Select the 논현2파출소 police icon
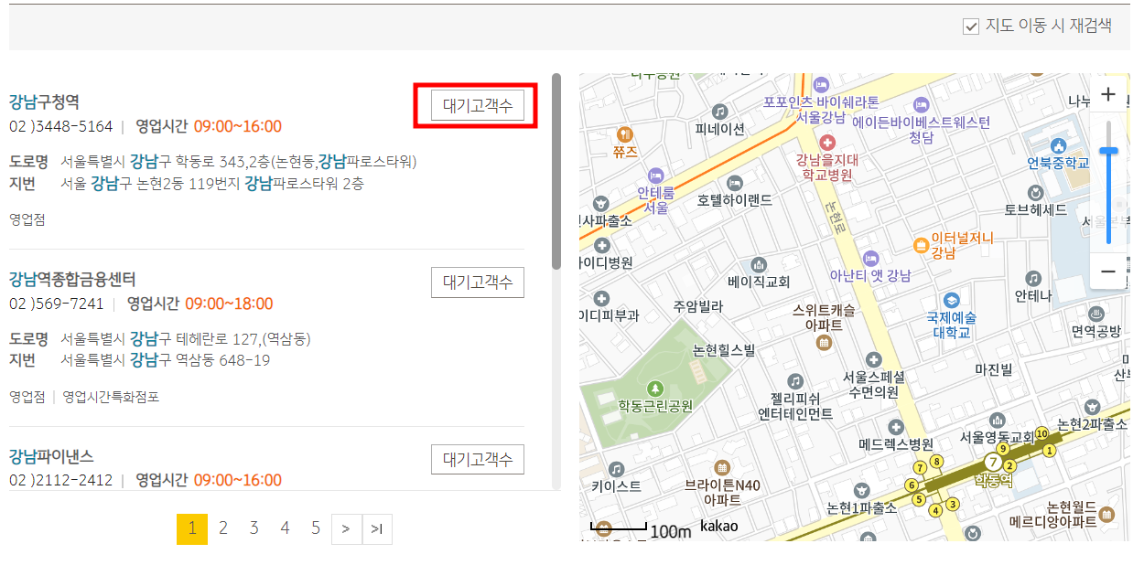 (x=1091, y=407)
